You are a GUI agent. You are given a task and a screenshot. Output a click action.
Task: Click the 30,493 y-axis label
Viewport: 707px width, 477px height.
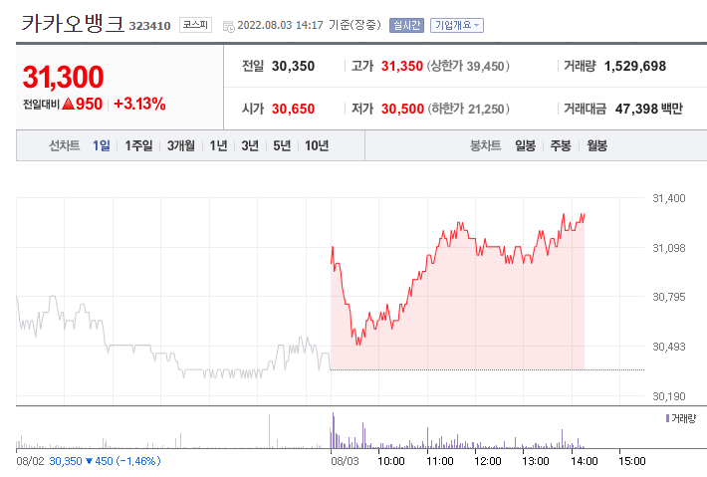tap(669, 347)
